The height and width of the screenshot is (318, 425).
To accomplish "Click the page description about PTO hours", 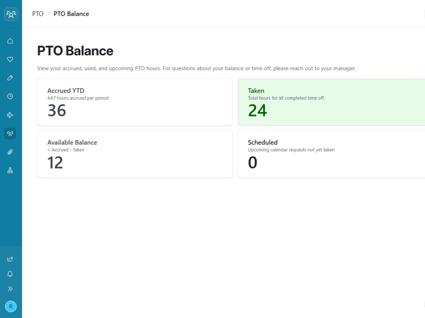I will click(196, 68).
